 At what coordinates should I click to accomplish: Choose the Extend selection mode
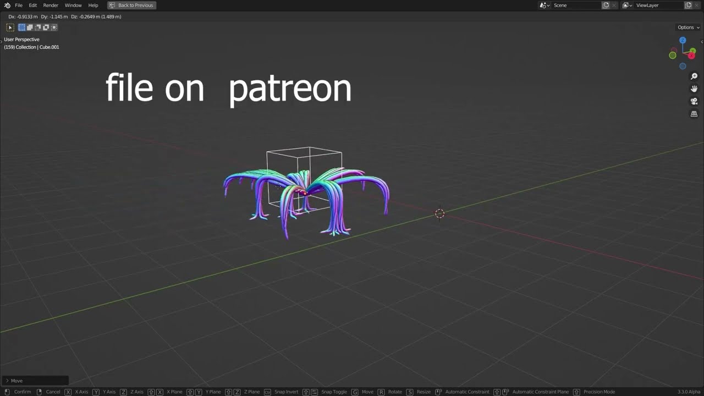(x=30, y=28)
